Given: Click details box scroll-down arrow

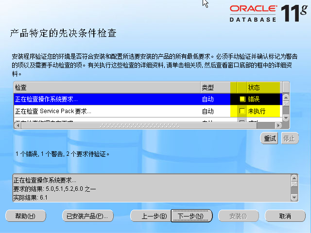Looking at the screenshot, I should pyautogui.click(x=294, y=198).
